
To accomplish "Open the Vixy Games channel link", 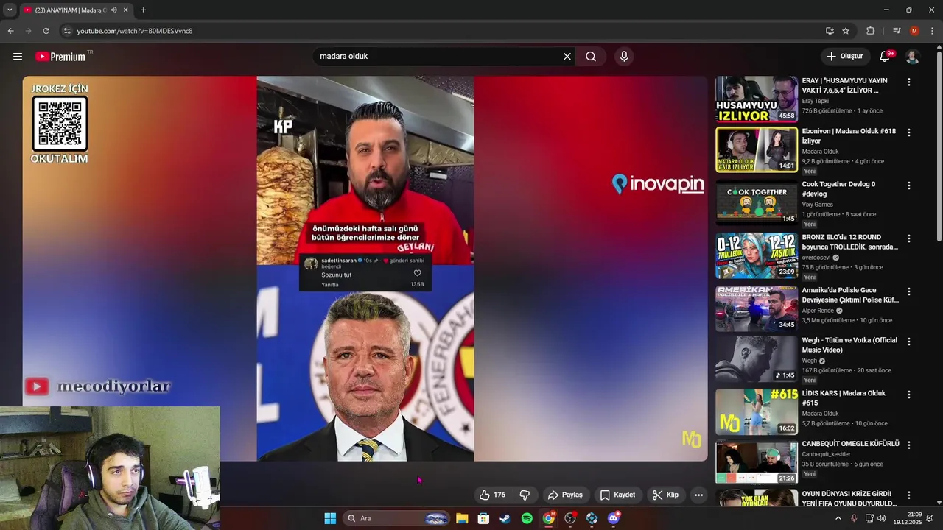I will pyautogui.click(x=817, y=205).
